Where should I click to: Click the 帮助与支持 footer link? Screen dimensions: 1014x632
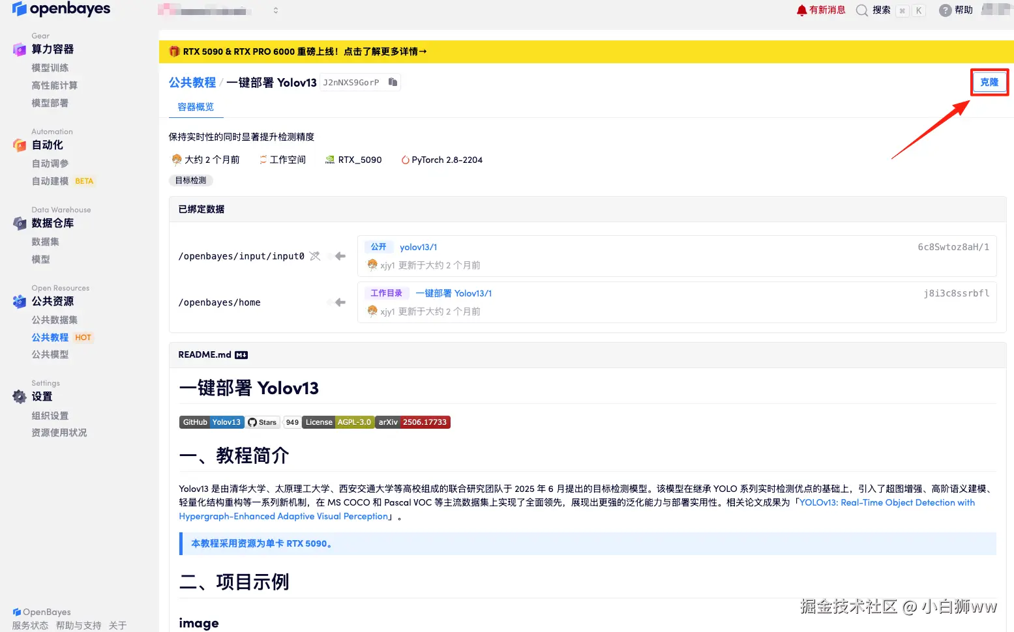[79, 625]
